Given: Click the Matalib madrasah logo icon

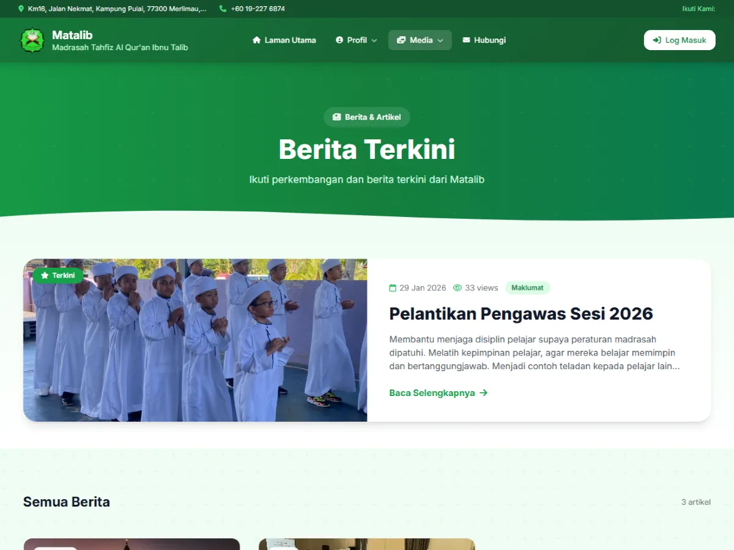Looking at the screenshot, I should click(x=32, y=40).
